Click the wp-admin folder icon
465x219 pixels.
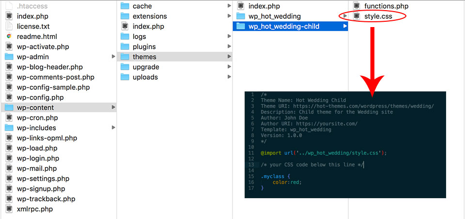9,57
